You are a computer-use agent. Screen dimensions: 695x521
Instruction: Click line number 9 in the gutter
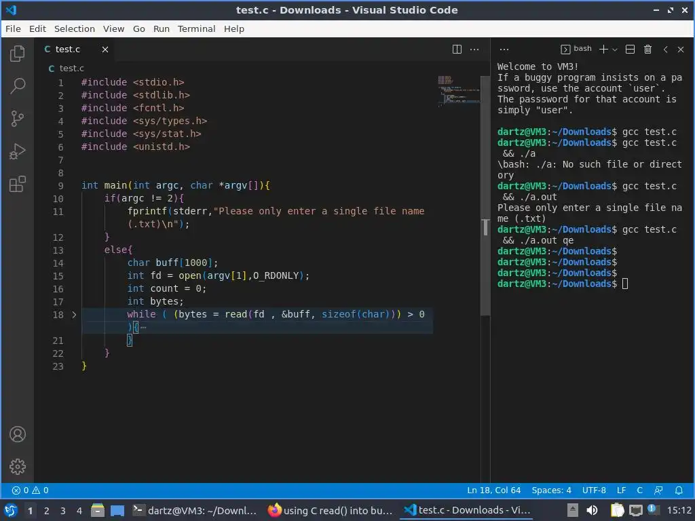60,186
